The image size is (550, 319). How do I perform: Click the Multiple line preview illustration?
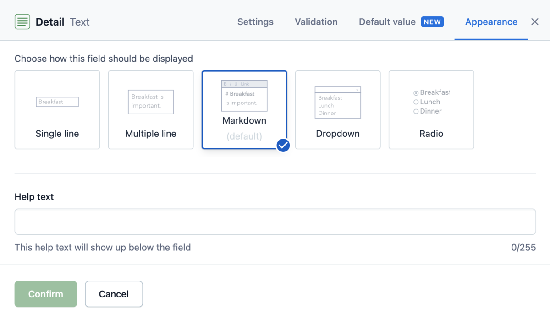tap(151, 102)
